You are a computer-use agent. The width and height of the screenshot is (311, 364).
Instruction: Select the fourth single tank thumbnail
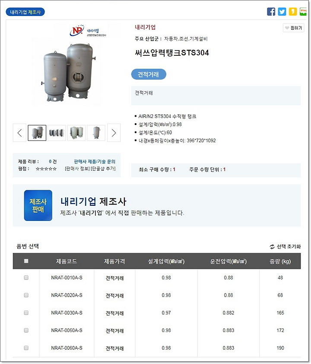coord(96,133)
